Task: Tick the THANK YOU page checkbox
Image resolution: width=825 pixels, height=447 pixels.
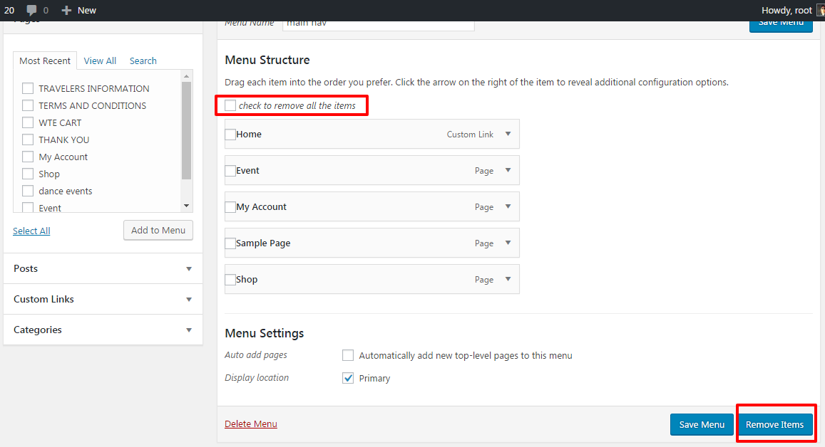Action: [28, 140]
